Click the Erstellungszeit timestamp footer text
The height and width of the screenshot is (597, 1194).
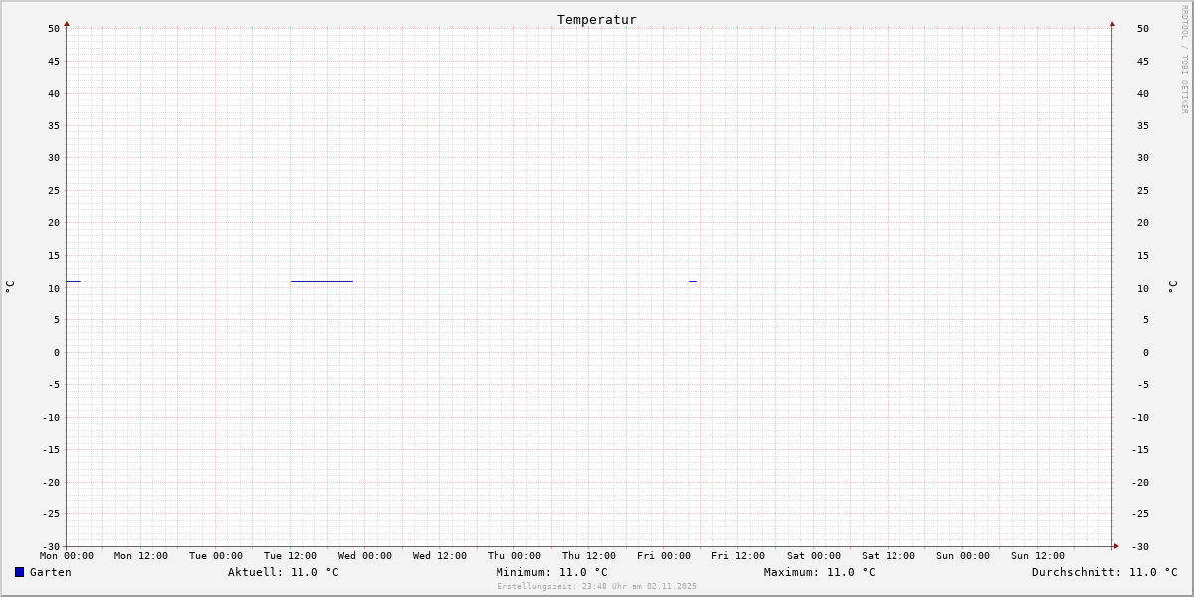click(597, 587)
